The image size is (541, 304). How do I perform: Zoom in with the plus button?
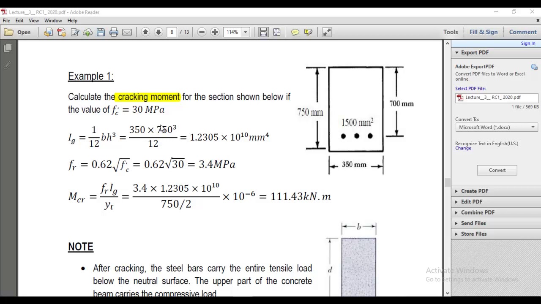tap(215, 32)
